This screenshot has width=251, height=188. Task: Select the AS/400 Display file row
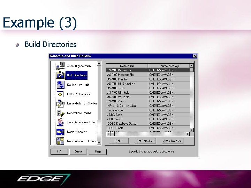click(x=148, y=70)
